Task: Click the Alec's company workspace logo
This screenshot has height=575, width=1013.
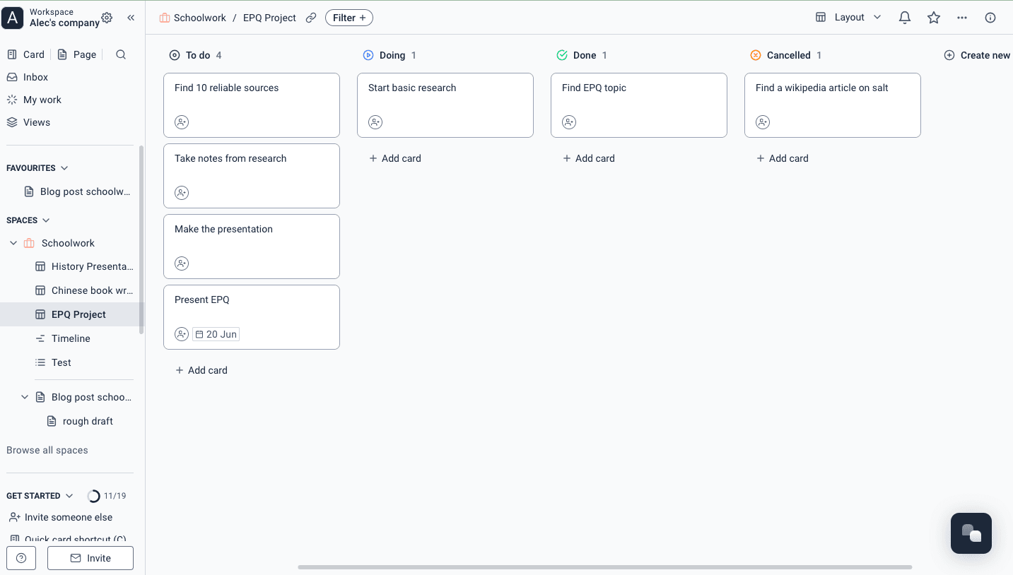Action: pos(13,18)
